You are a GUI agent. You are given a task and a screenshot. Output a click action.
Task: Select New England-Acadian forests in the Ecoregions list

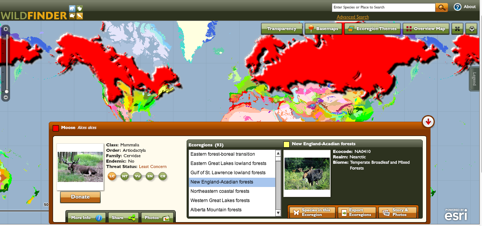click(223, 182)
